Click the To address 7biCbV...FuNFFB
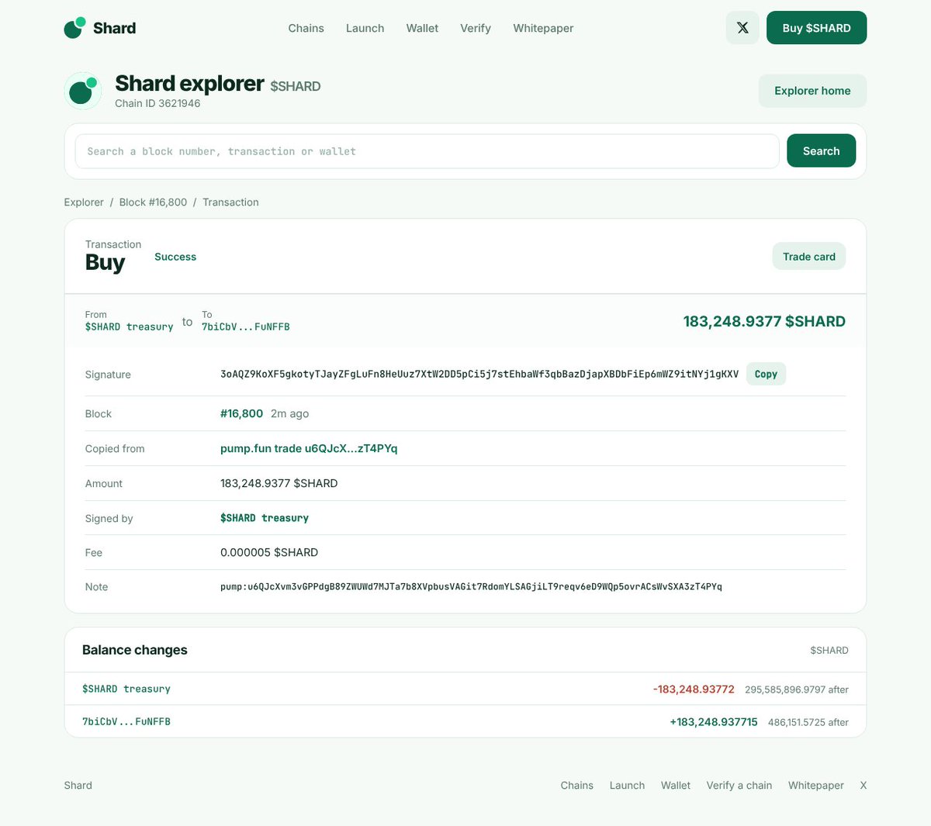 point(245,327)
